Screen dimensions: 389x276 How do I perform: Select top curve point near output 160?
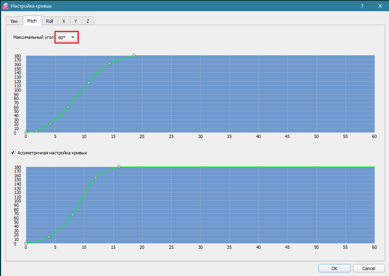coord(110,64)
